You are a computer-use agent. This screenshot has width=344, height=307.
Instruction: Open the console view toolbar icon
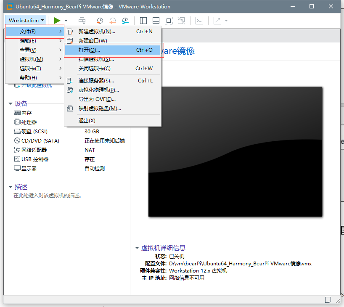pos(199,21)
